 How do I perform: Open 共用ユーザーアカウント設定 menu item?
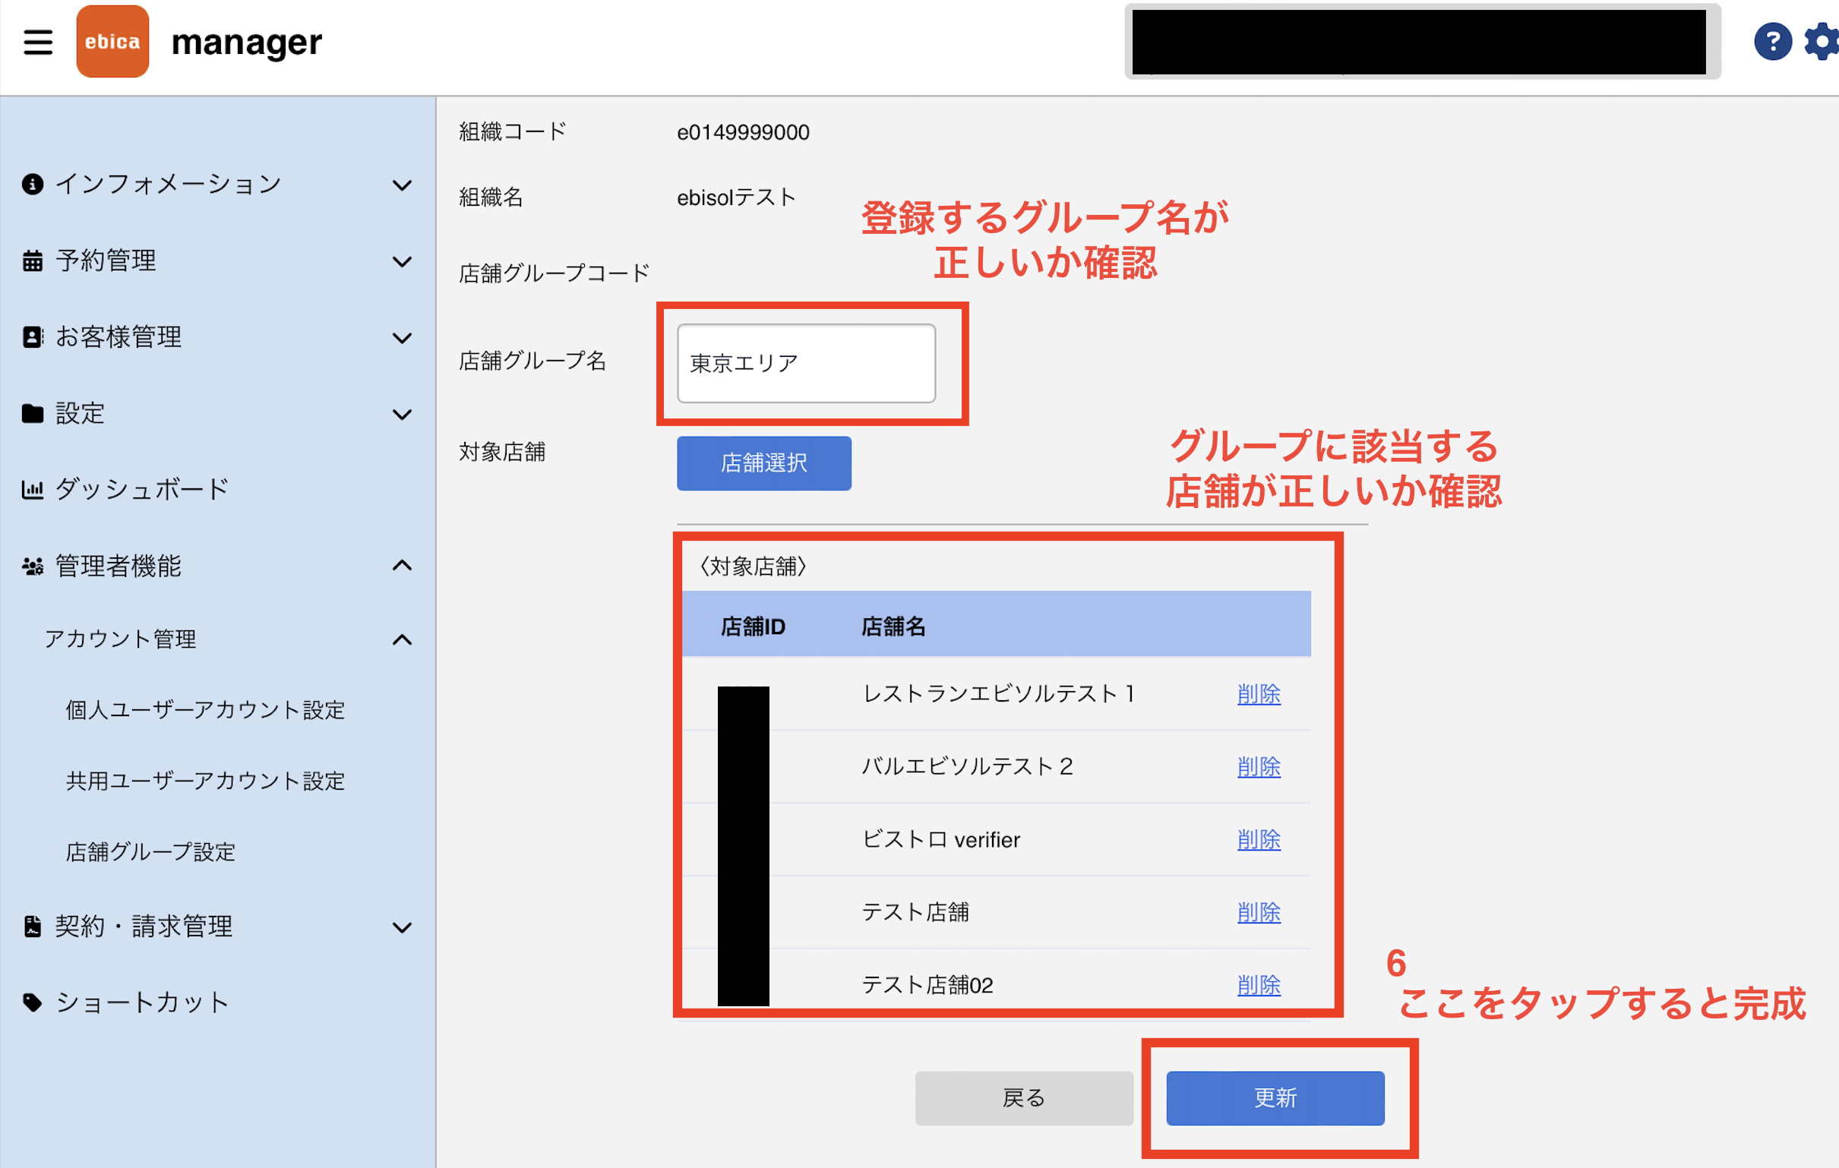205,781
